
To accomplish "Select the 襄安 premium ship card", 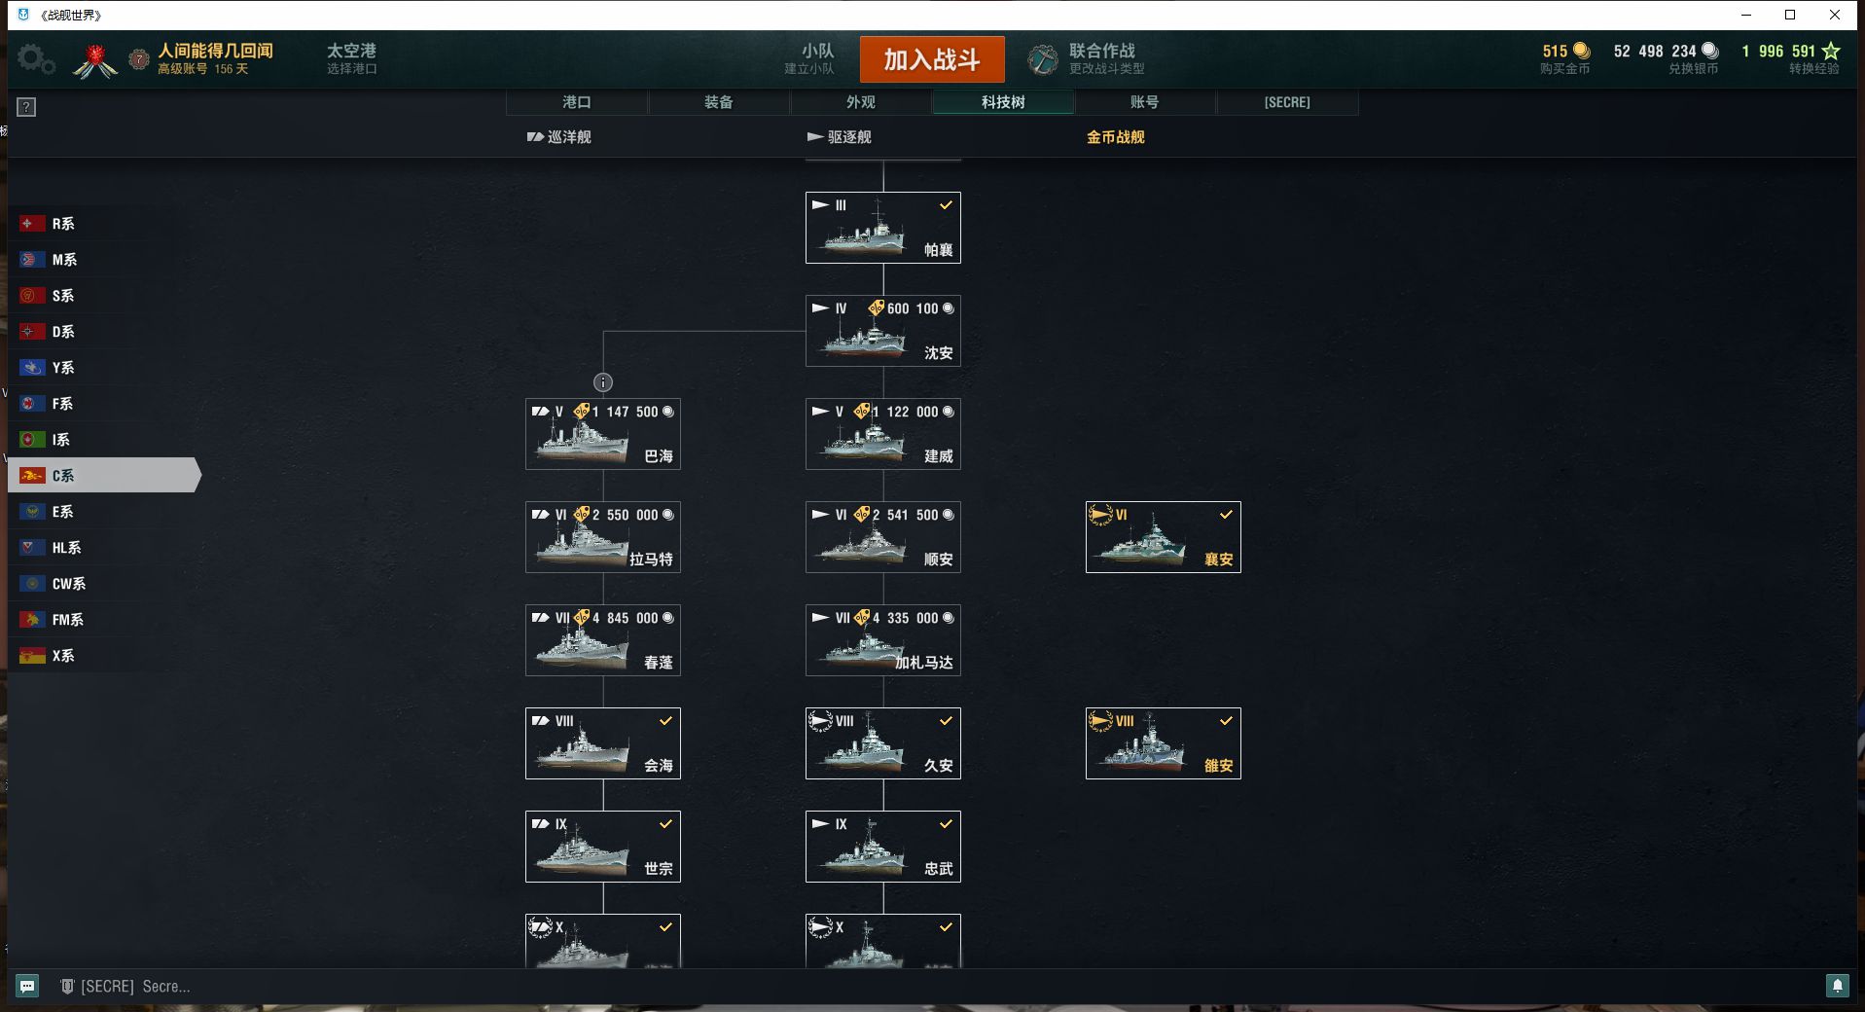I will [x=1164, y=537].
